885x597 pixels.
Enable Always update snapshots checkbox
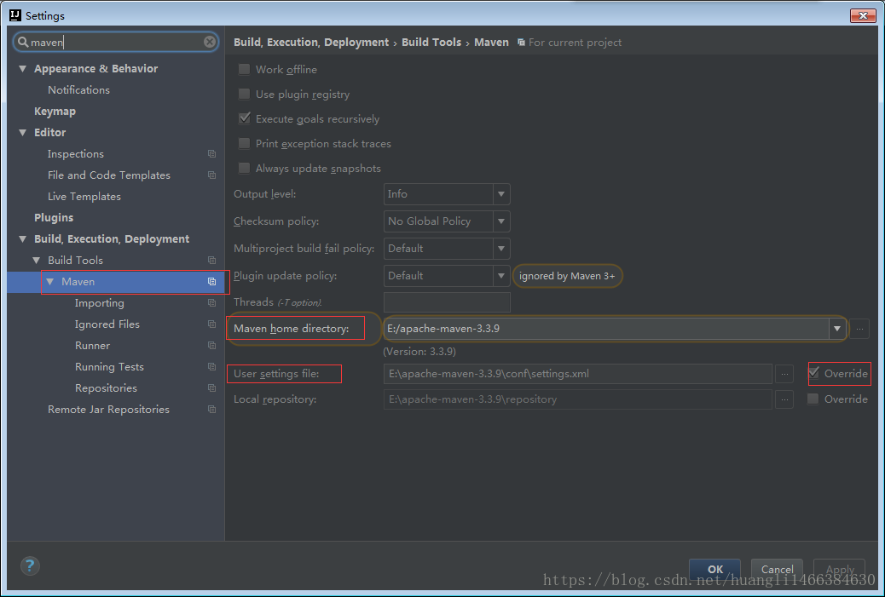[x=244, y=168]
